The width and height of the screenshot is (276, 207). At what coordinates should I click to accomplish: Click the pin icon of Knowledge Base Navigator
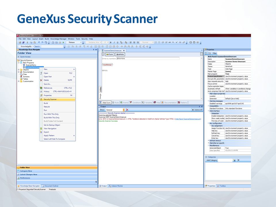pyautogui.click(x=94, y=50)
